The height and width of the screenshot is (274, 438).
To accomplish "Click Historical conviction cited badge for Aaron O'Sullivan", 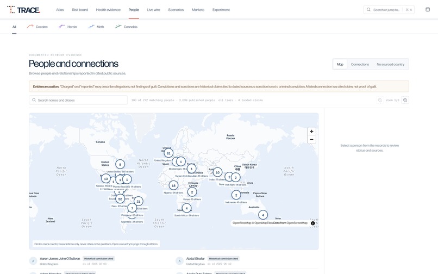I will pos(98,259).
